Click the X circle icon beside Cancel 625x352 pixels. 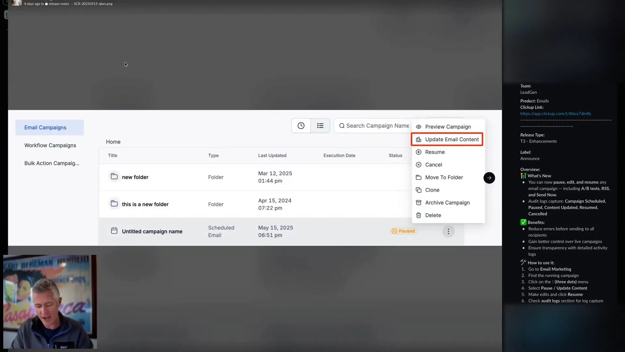(x=419, y=165)
